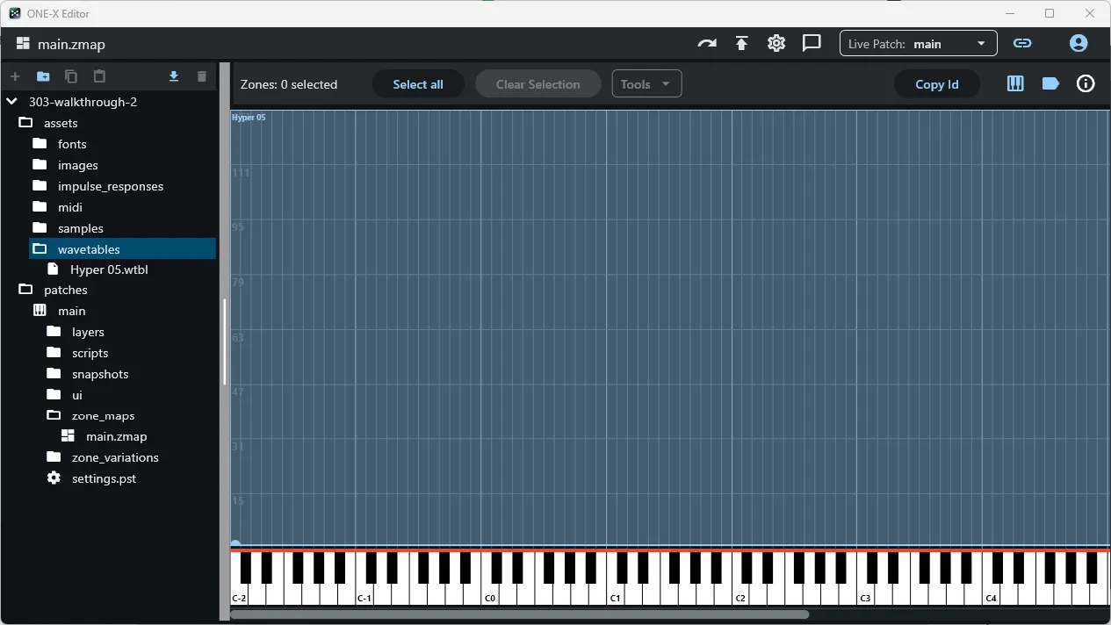
Task: Click the Zones: 0 selected text
Action: point(289,84)
